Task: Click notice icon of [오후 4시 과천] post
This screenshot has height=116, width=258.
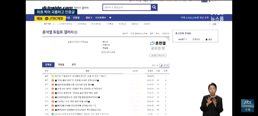Action: point(53,89)
